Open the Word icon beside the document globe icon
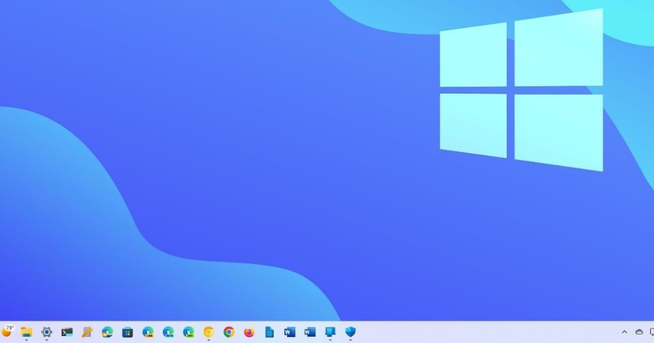 point(289,332)
